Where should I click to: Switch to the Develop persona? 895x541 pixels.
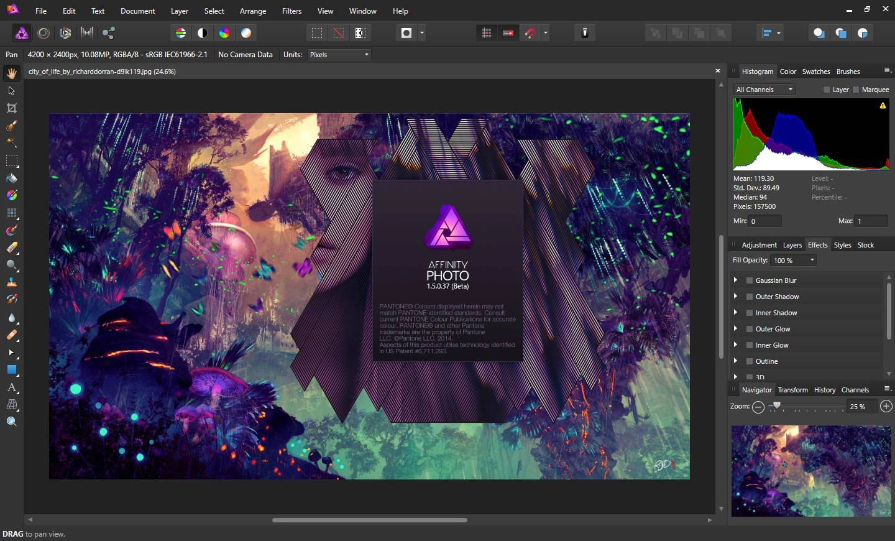click(65, 33)
